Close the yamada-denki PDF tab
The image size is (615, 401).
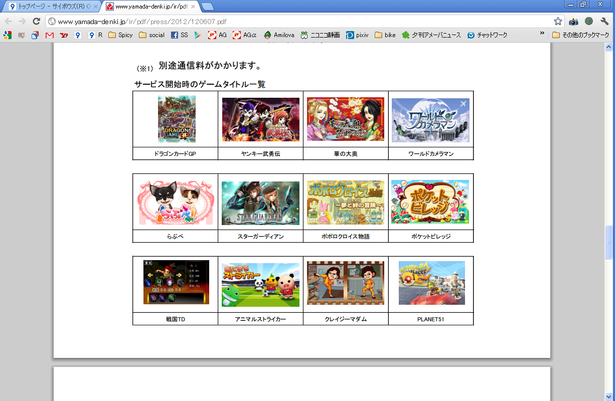pyautogui.click(x=193, y=7)
